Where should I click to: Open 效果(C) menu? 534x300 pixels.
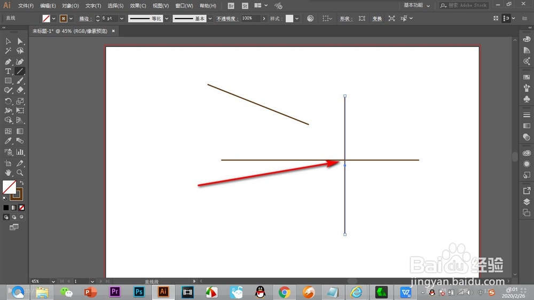[138, 6]
